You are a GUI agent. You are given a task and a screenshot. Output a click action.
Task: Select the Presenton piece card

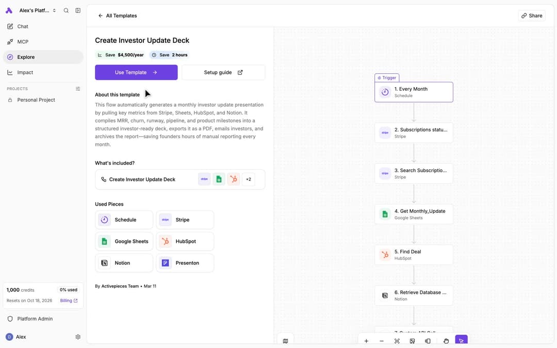[185, 263]
